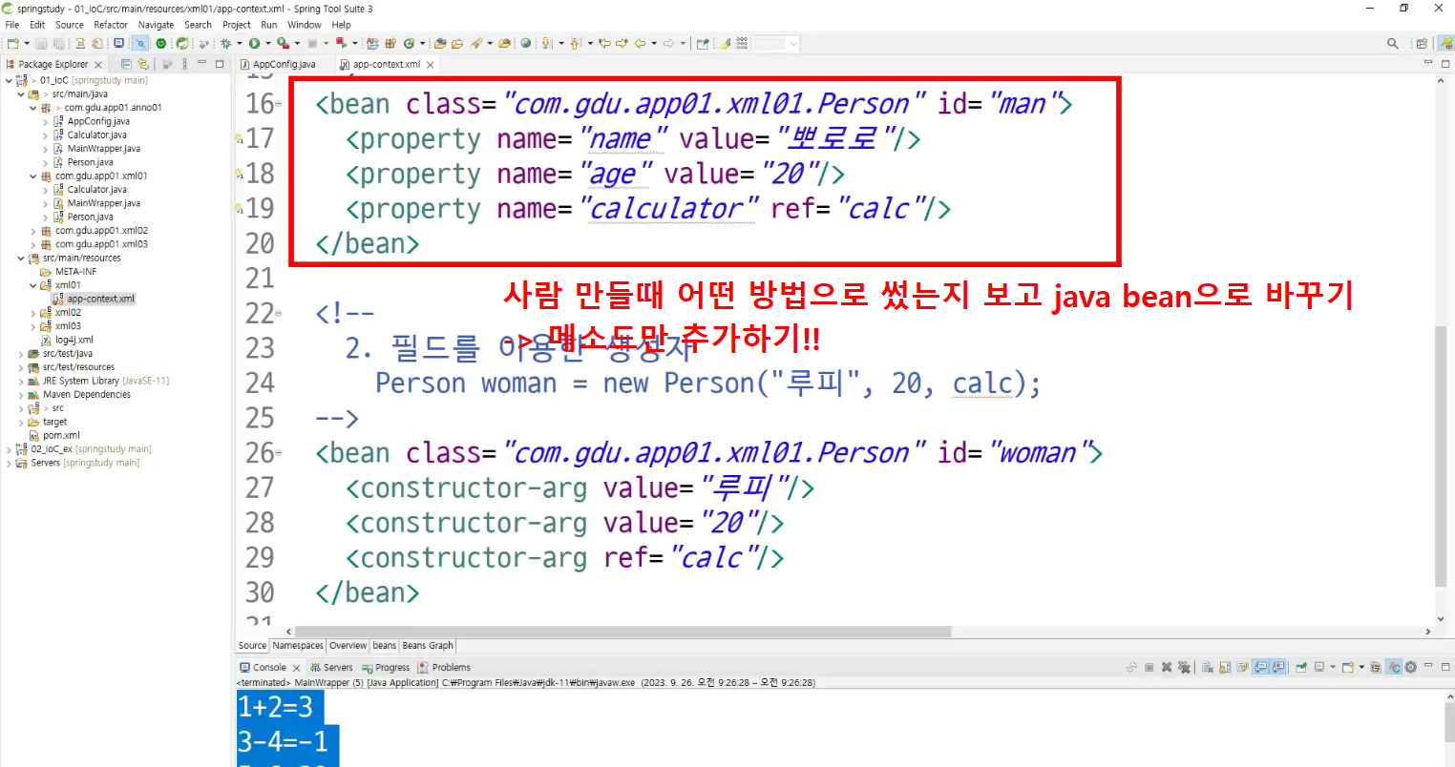Collapse the bean fold marker on line 16
This screenshot has height=767, width=1455.
click(x=279, y=104)
